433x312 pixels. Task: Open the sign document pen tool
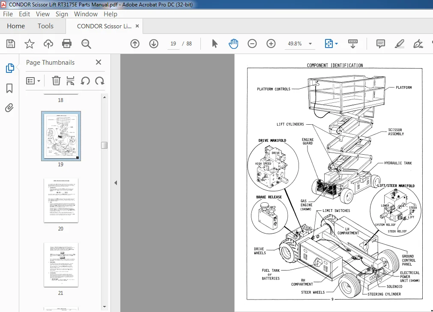coord(418,44)
